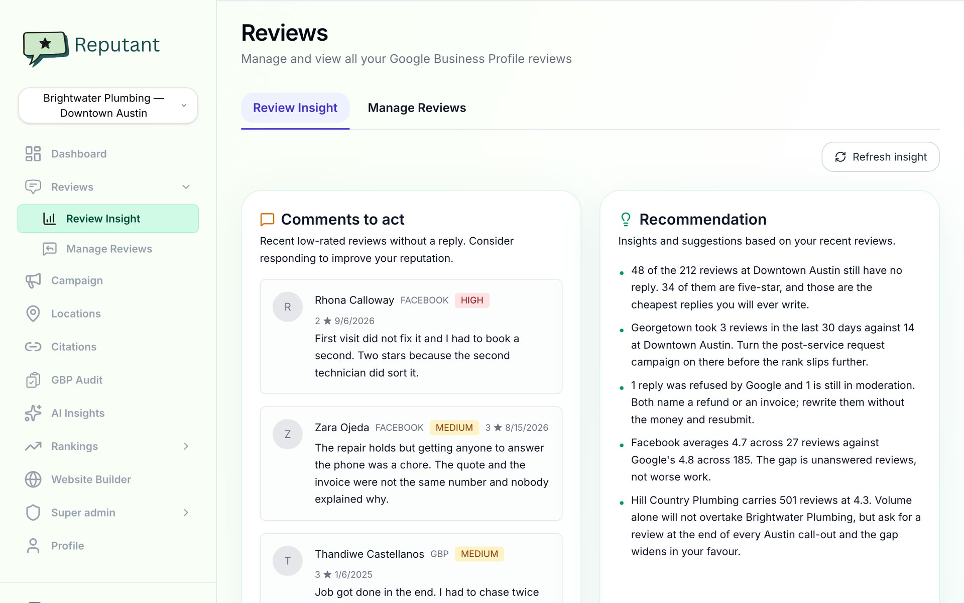This screenshot has height=603, width=964.
Task: Click the Comments to act chat icon
Action: coord(267,220)
